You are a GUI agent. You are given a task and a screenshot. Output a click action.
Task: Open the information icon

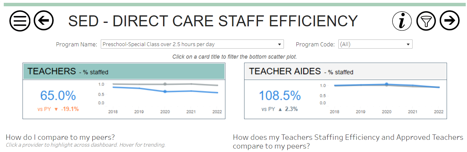[x=402, y=21]
